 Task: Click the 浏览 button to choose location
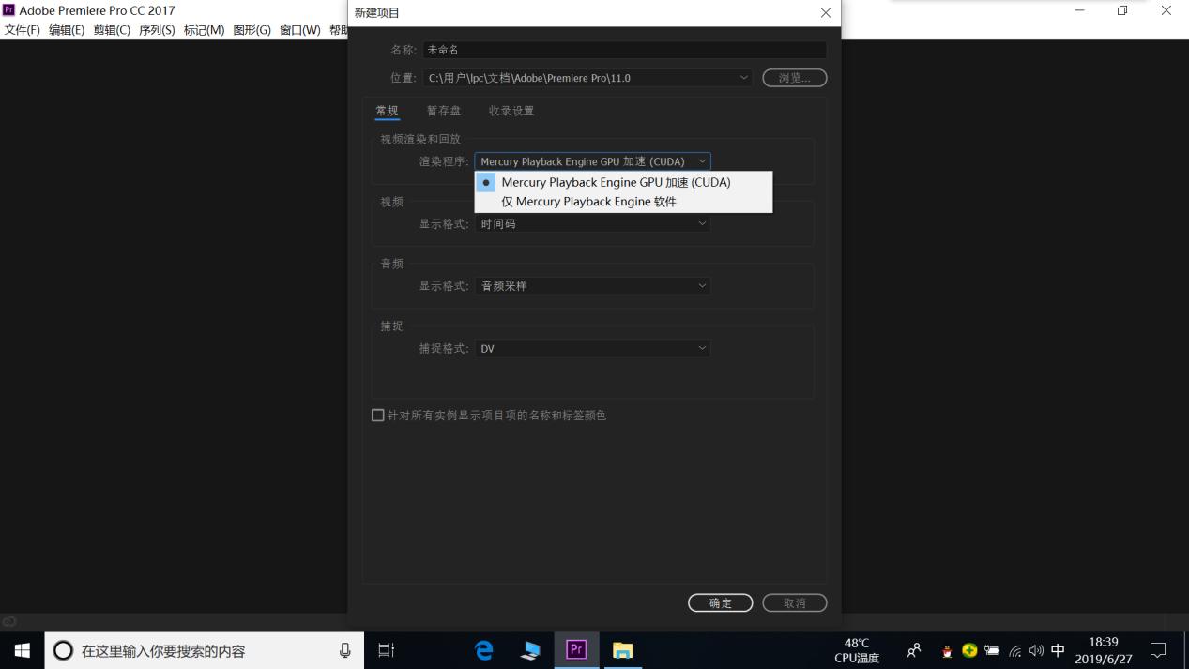click(793, 78)
